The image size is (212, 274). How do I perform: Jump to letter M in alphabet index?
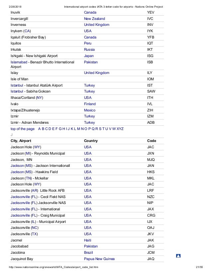coord(78,129)
